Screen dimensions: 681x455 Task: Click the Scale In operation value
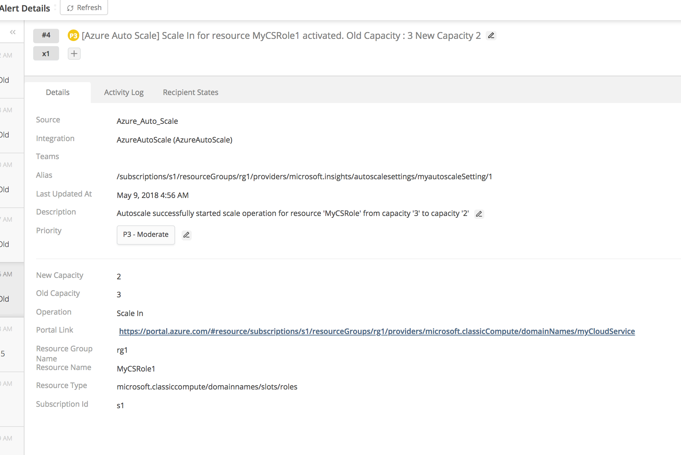[x=130, y=314]
